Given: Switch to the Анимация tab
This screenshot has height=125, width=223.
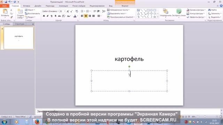Looking at the screenshot, I should click(x=63, y=6).
